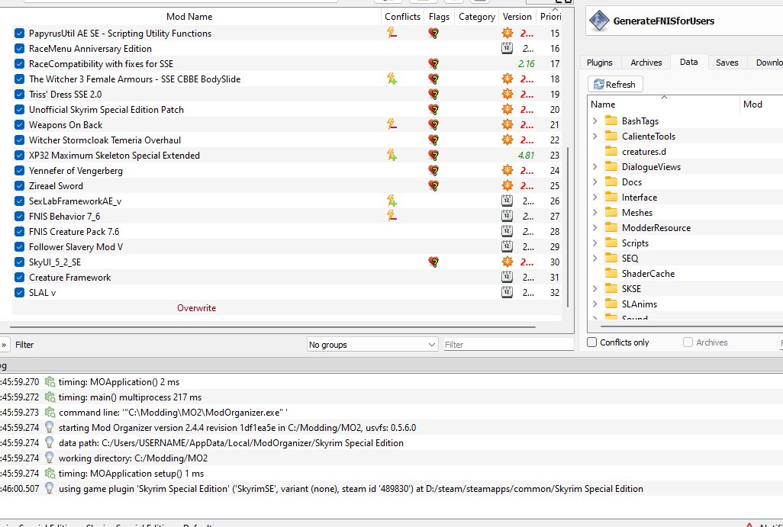The width and height of the screenshot is (783, 527).
Task: Click calendar version icon for Follower Slavery Mod V
Action: click(507, 246)
